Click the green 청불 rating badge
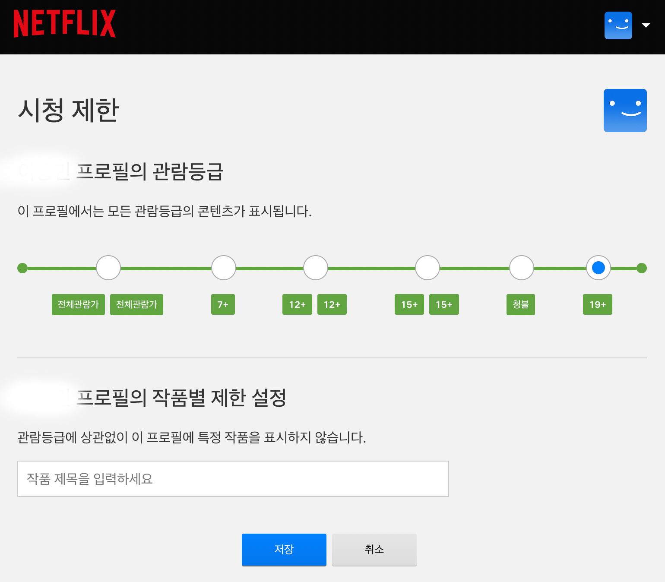 521,304
